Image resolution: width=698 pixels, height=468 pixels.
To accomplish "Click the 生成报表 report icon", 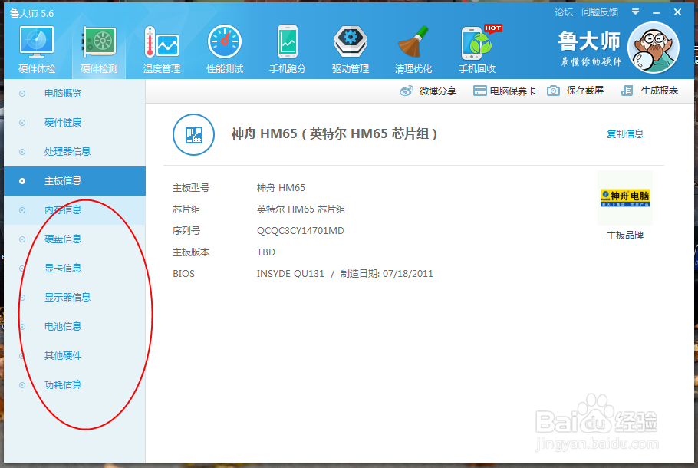I will [627, 91].
